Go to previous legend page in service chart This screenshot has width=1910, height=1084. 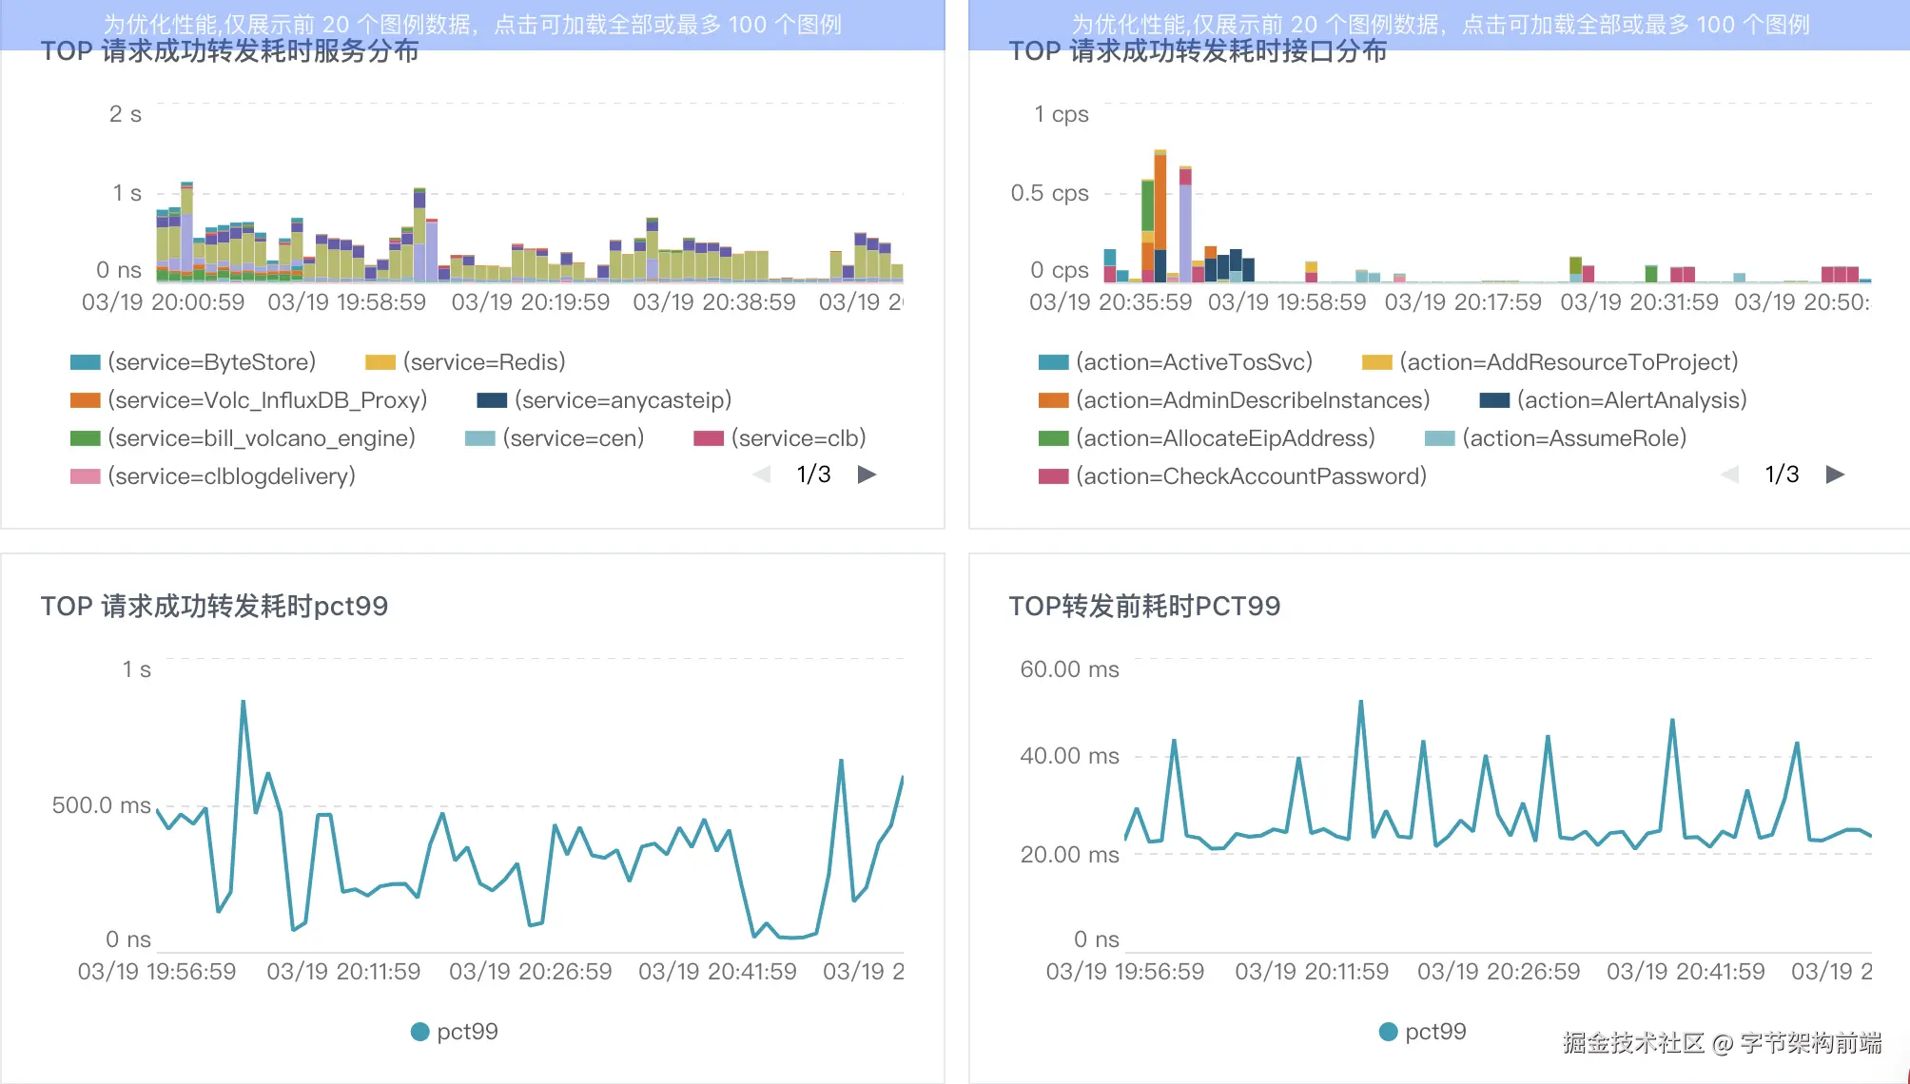coord(761,474)
